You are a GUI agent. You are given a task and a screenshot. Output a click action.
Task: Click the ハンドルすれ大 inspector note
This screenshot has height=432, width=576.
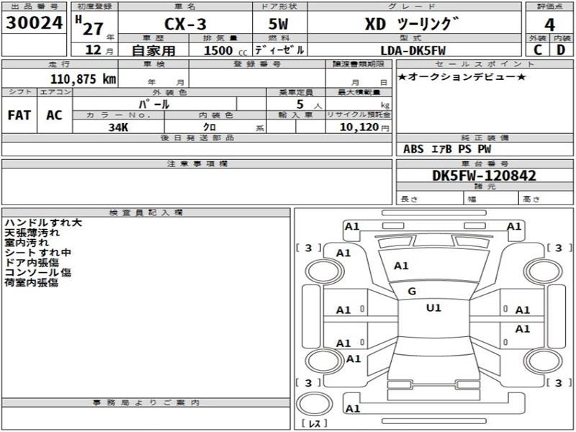point(43,222)
